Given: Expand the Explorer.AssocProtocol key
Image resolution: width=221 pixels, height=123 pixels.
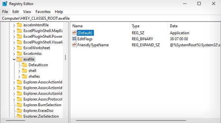Looking at the screenshot, I should coord(14,100).
